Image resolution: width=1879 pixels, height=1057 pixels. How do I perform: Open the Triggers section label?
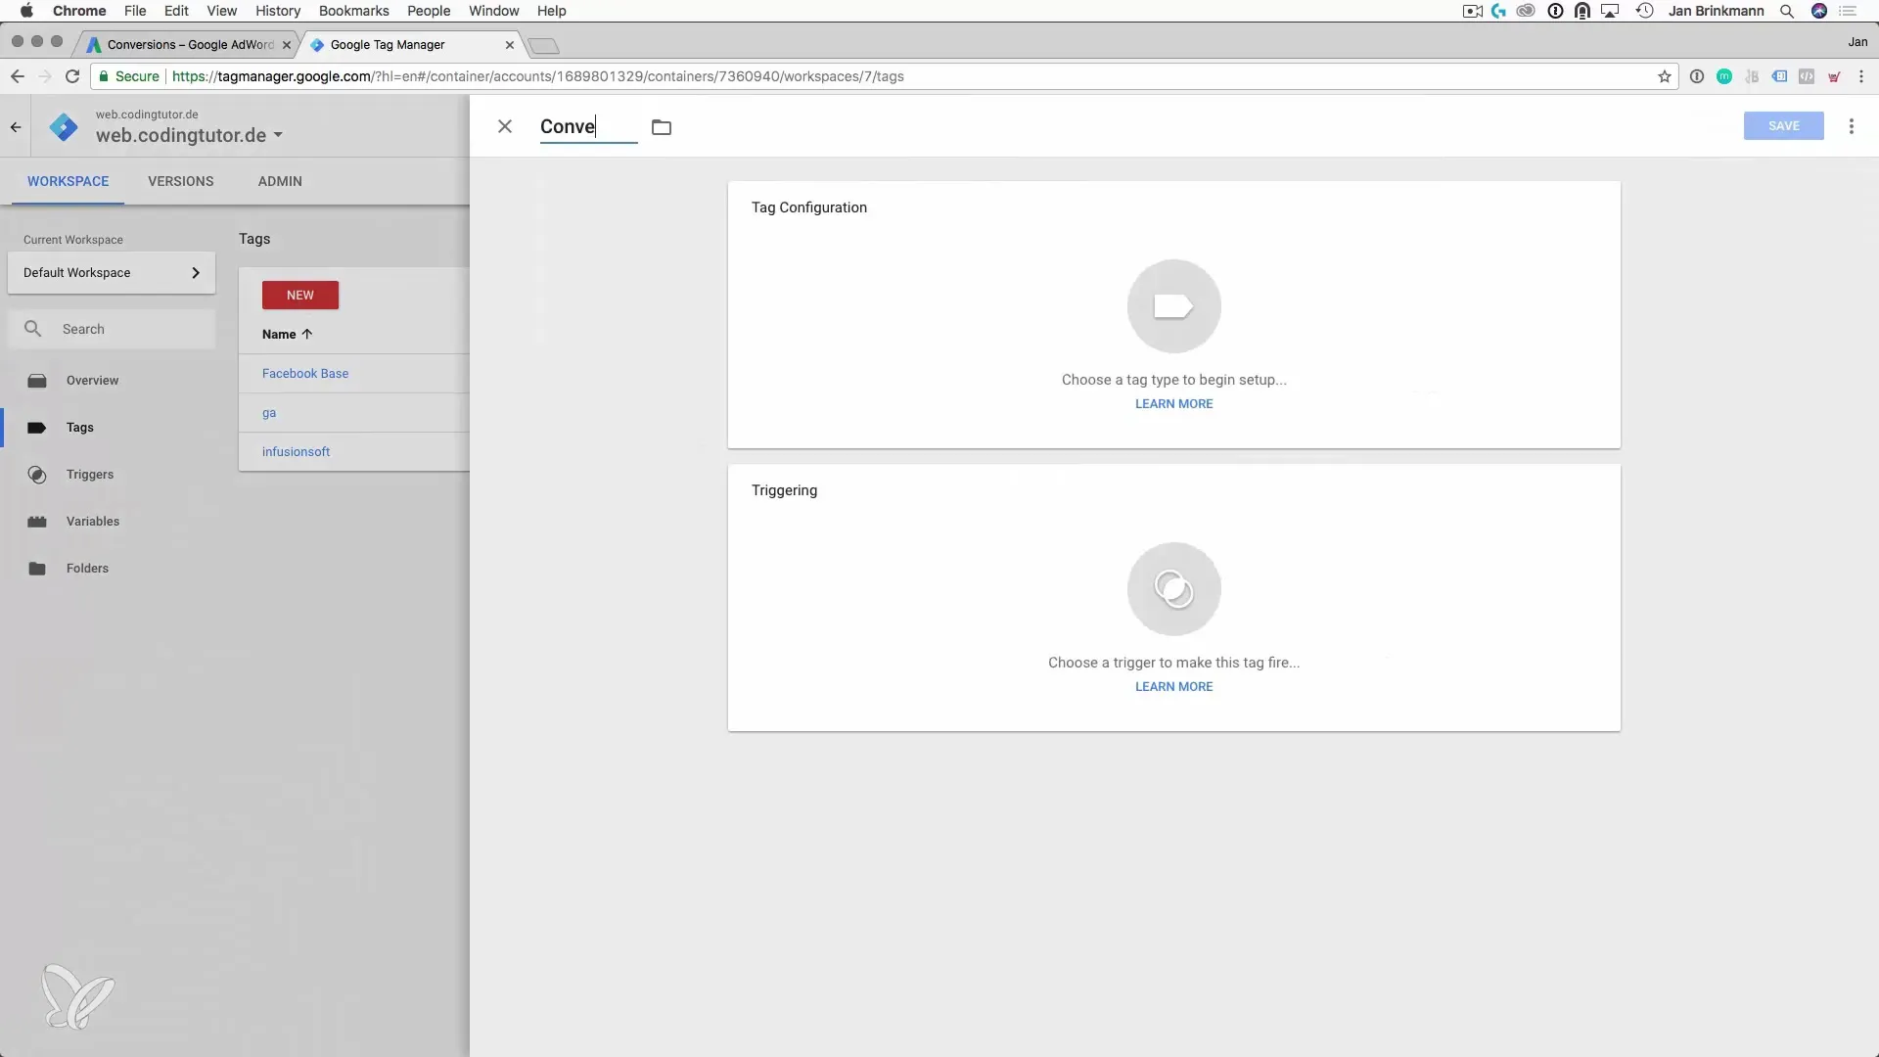pos(89,475)
